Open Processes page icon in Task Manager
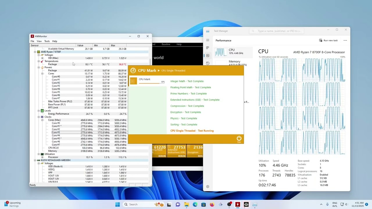 208,48
